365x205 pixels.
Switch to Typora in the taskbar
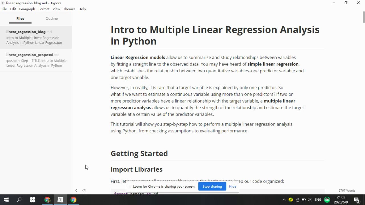pyautogui.click(x=60, y=200)
